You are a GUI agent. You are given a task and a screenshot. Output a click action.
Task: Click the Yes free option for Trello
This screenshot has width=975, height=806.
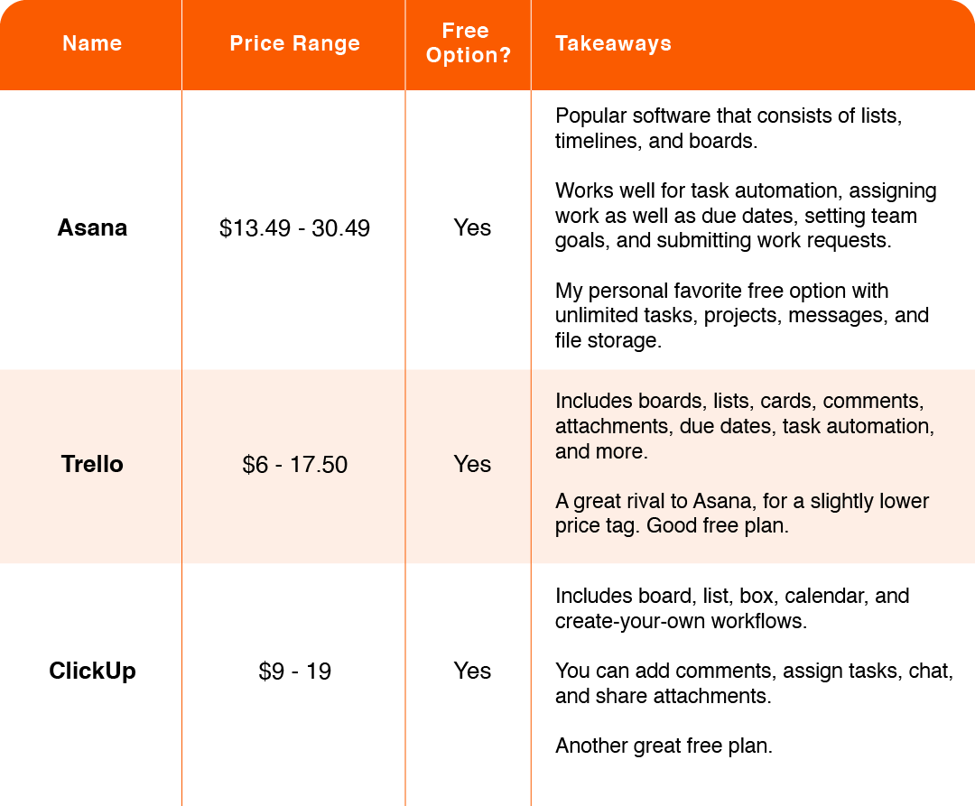472,464
